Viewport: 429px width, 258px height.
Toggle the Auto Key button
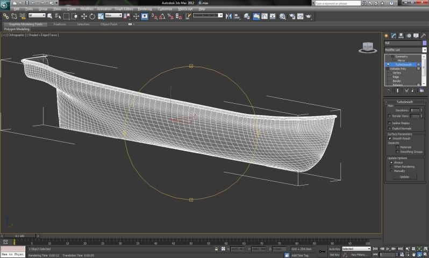pyautogui.click(x=334, y=249)
